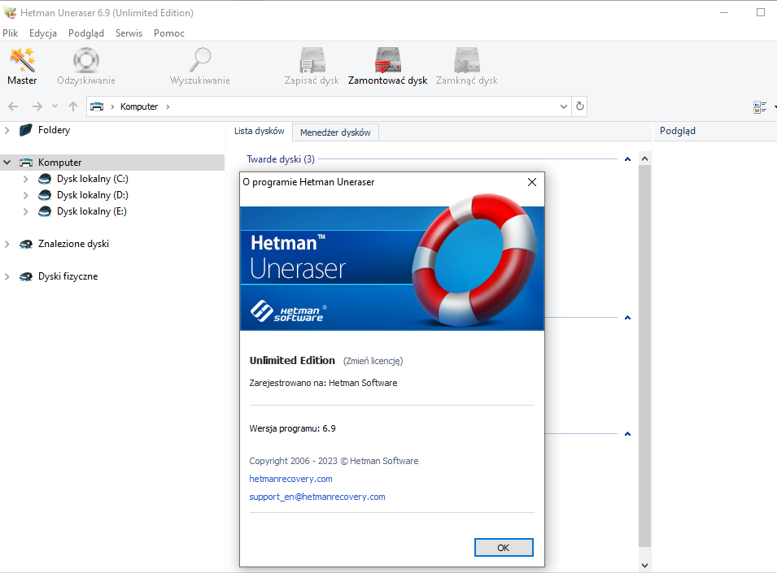Expand the Dyski fizyczne node

click(7, 276)
